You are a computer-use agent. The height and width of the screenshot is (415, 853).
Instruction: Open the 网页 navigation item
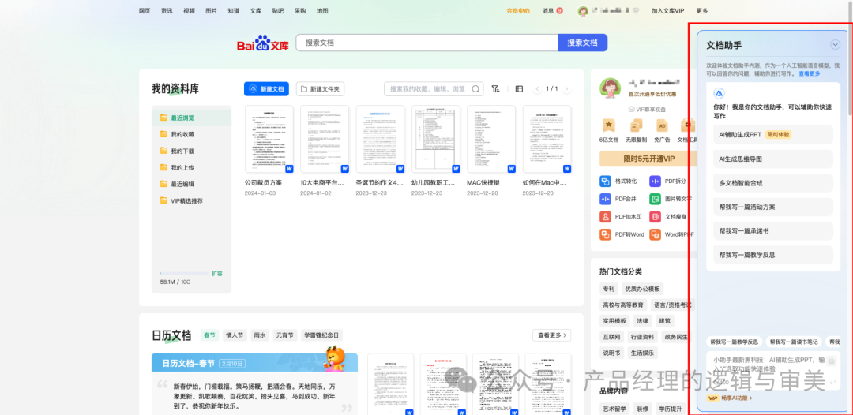pyautogui.click(x=145, y=11)
